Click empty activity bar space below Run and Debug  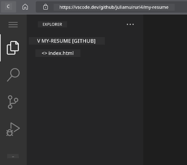coord(13,145)
